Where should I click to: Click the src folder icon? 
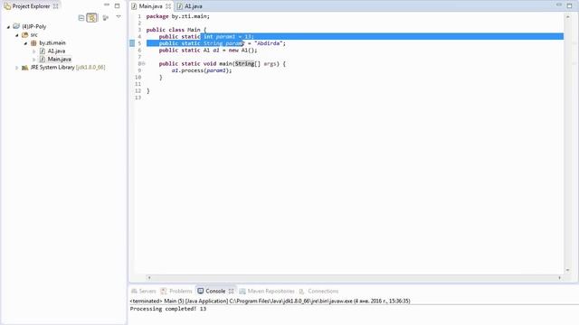[x=24, y=34]
